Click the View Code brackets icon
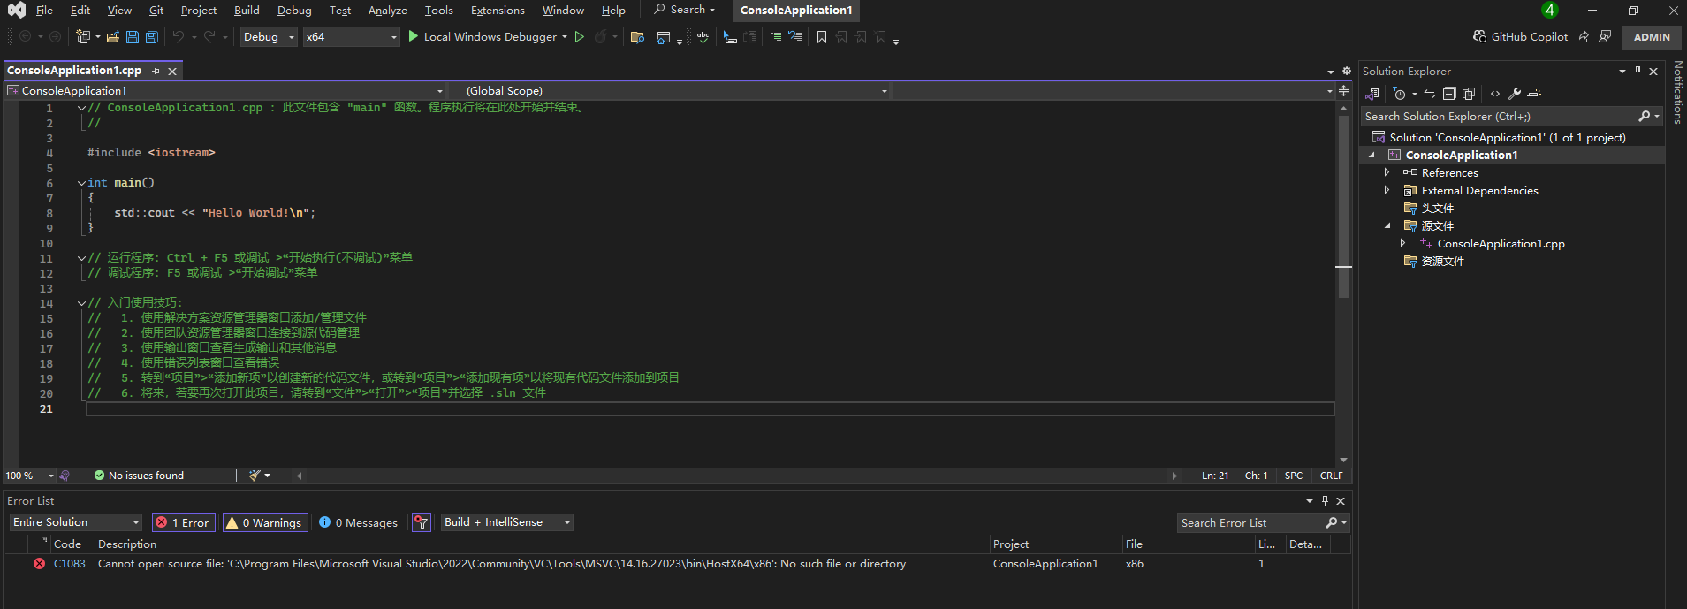Viewport: 1687px width, 609px height. 1495,94
